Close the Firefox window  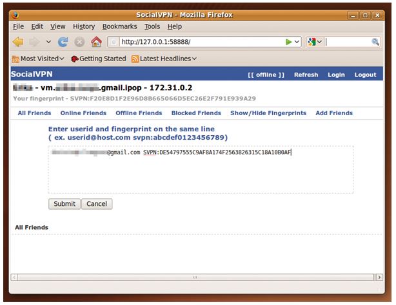[x=377, y=15]
